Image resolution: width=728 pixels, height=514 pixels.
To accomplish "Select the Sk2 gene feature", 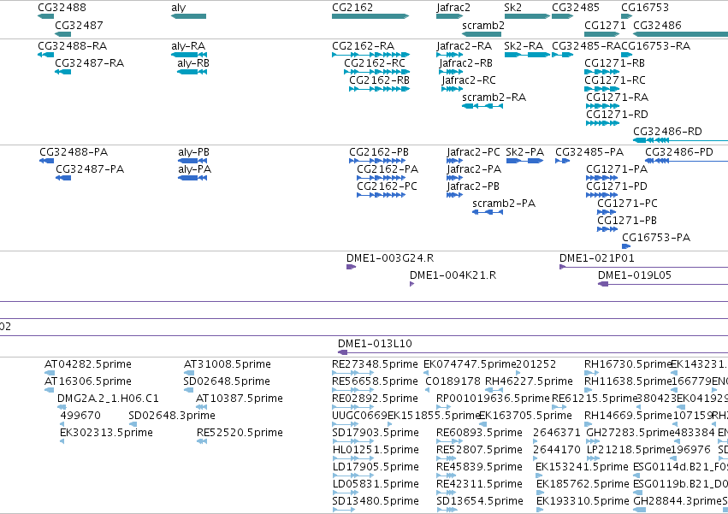I will pos(528,16).
